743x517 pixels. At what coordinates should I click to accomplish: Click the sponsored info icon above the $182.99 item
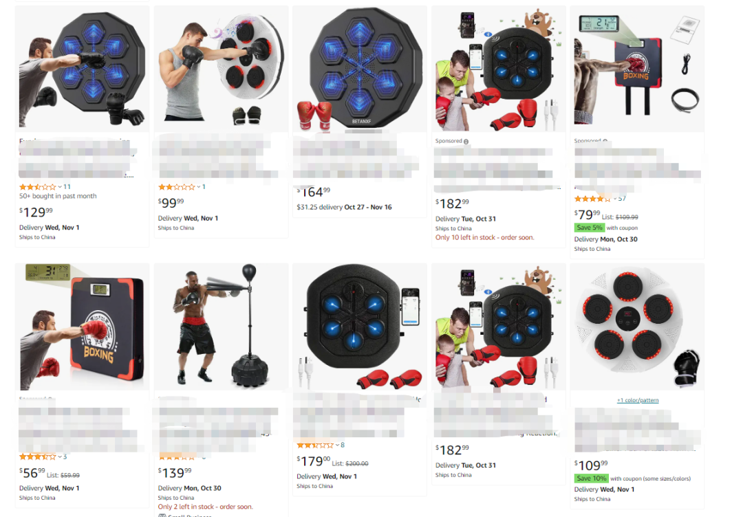click(466, 142)
